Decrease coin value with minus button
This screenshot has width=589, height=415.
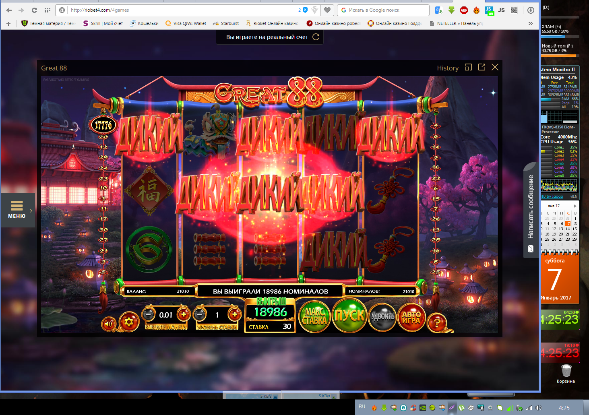click(x=149, y=314)
